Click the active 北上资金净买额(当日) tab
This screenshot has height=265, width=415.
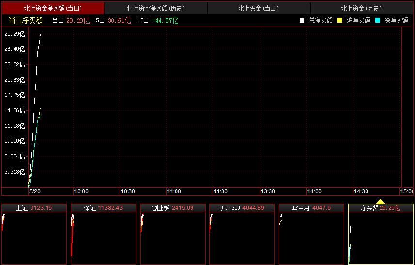[53, 8]
